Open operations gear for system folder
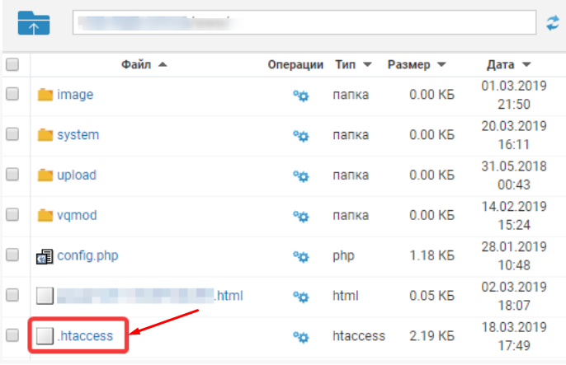 (300, 136)
